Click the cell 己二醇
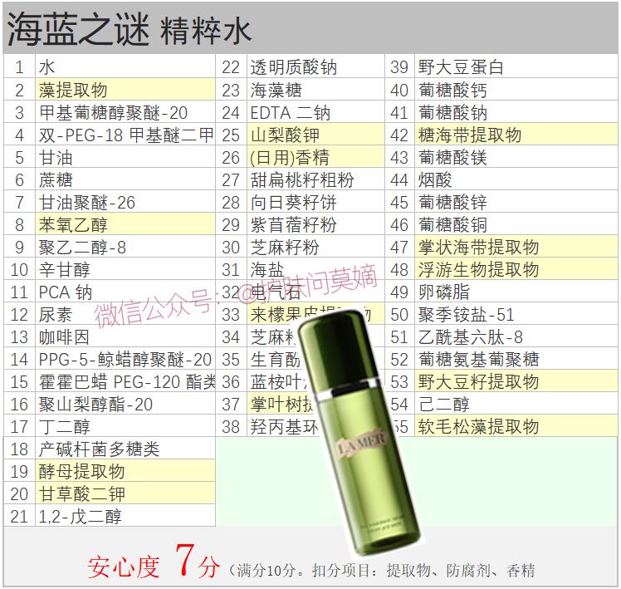 [x=516, y=404]
